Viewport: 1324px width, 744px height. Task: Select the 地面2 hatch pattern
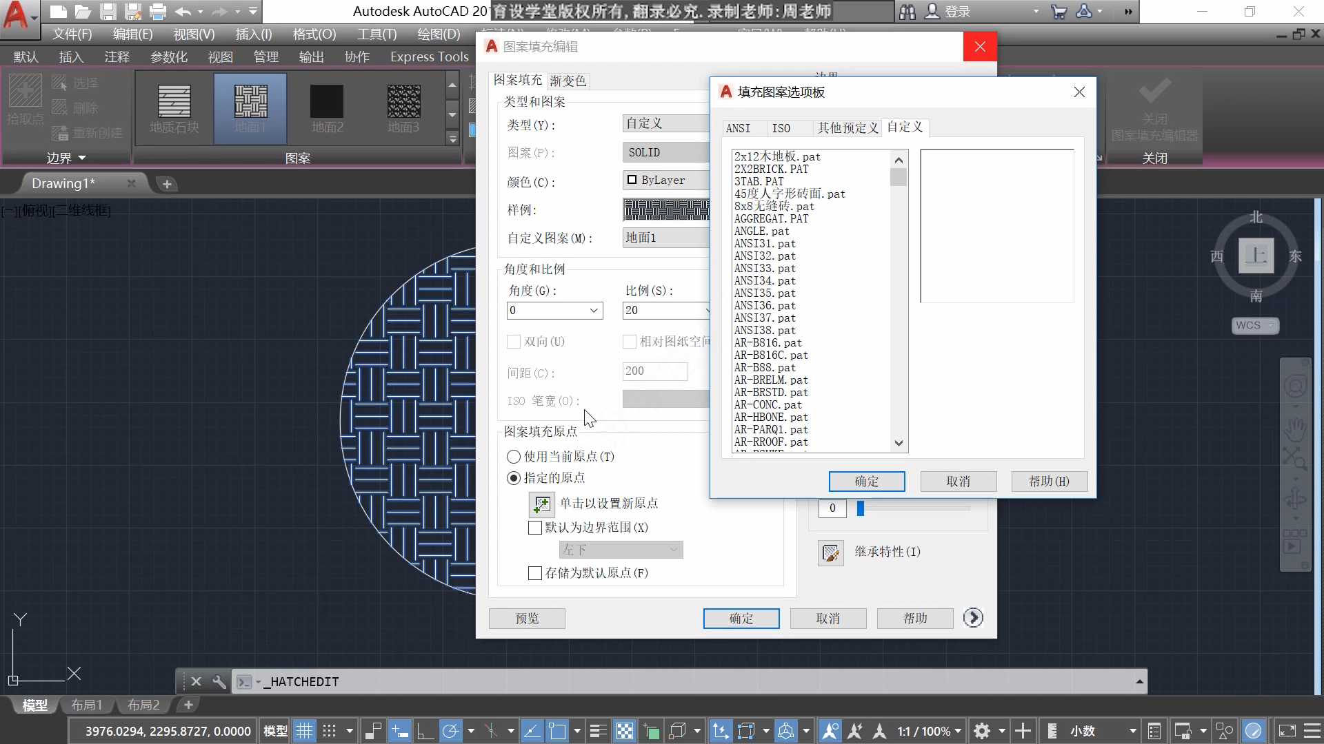327,108
